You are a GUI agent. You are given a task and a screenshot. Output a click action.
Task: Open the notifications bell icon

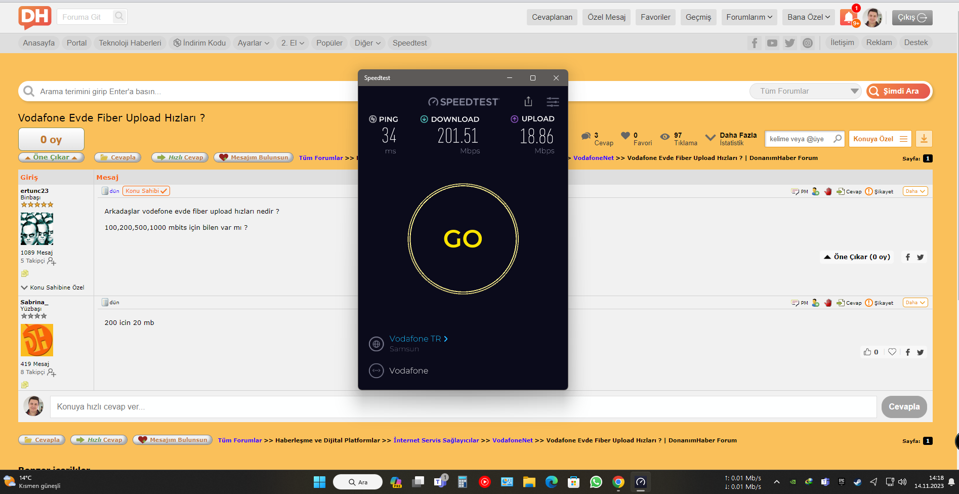(849, 17)
